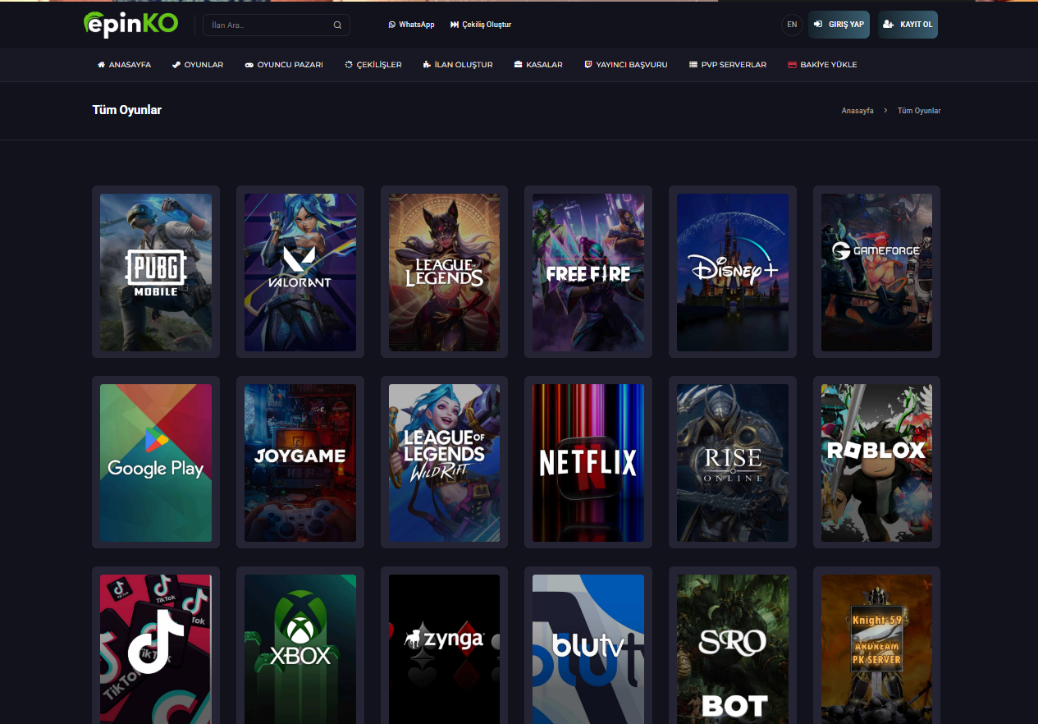
Task: Open the Yayıncı Başvuru menu item
Action: pyautogui.click(x=626, y=65)
